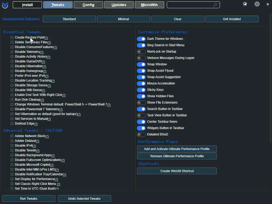Switch to the Config tab
The height and width of the screenshot is (204, 272).
pyautogui.click(x=88, y=5)
